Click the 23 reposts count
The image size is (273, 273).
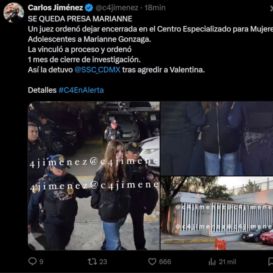(x=103, y=262)
